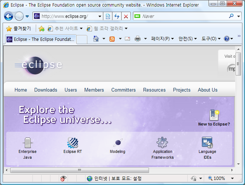This screenshot has width=245, height=185.
Task: Open the search provider dropdown
Action: point(239,16)
